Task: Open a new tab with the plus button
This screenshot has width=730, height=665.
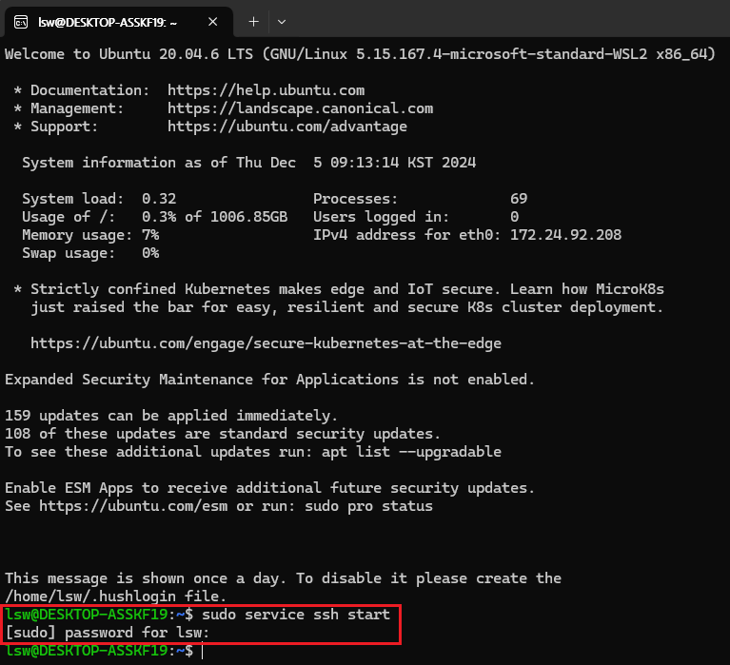Action: point(253,22)
